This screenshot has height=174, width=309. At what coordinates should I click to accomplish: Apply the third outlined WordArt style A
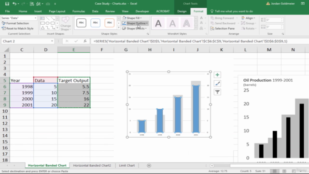coord(186,23)
